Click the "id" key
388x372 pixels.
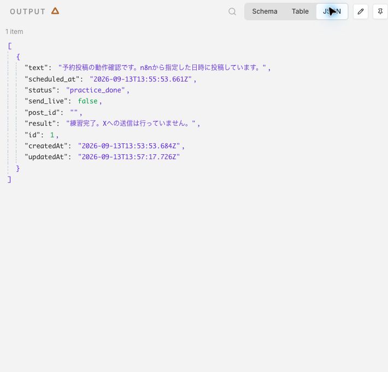(32, 135)
